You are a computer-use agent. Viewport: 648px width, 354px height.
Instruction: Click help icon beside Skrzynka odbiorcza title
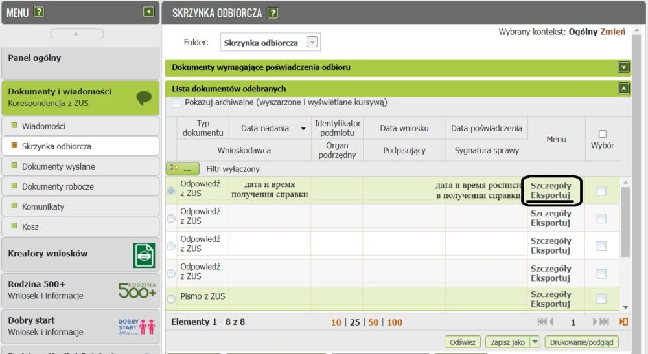(x=273, y=13)
